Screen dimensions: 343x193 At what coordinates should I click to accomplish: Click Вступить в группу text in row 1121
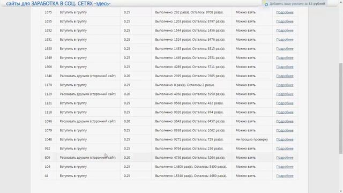click(73, 103)
